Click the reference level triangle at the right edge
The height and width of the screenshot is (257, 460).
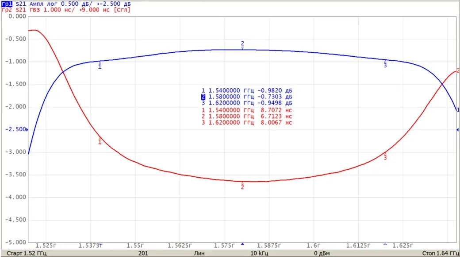[458, 130]
